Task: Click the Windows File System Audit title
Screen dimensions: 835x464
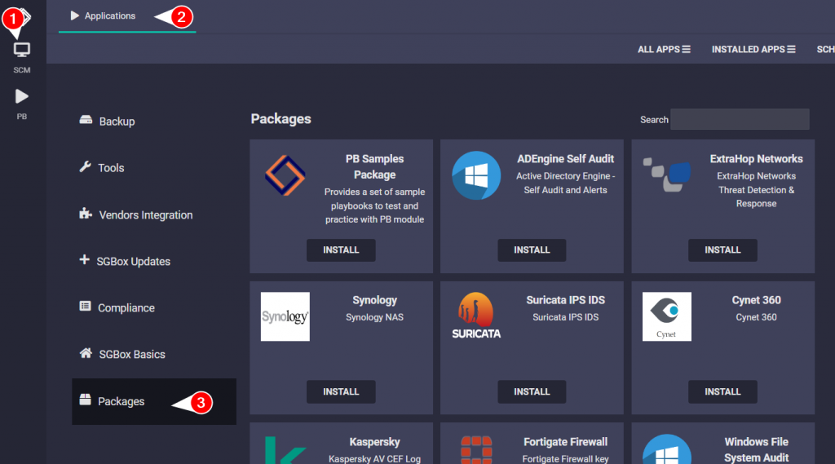Action: click(x=756, y=449)
